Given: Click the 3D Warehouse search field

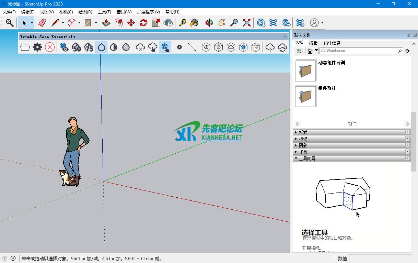Looking at the screenshot, I should click(357, 51).
